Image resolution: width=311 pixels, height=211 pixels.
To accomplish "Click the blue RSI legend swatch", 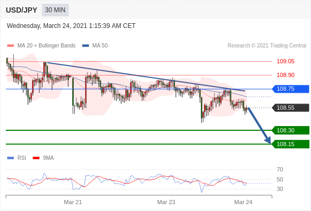I will tap(11, 158).
